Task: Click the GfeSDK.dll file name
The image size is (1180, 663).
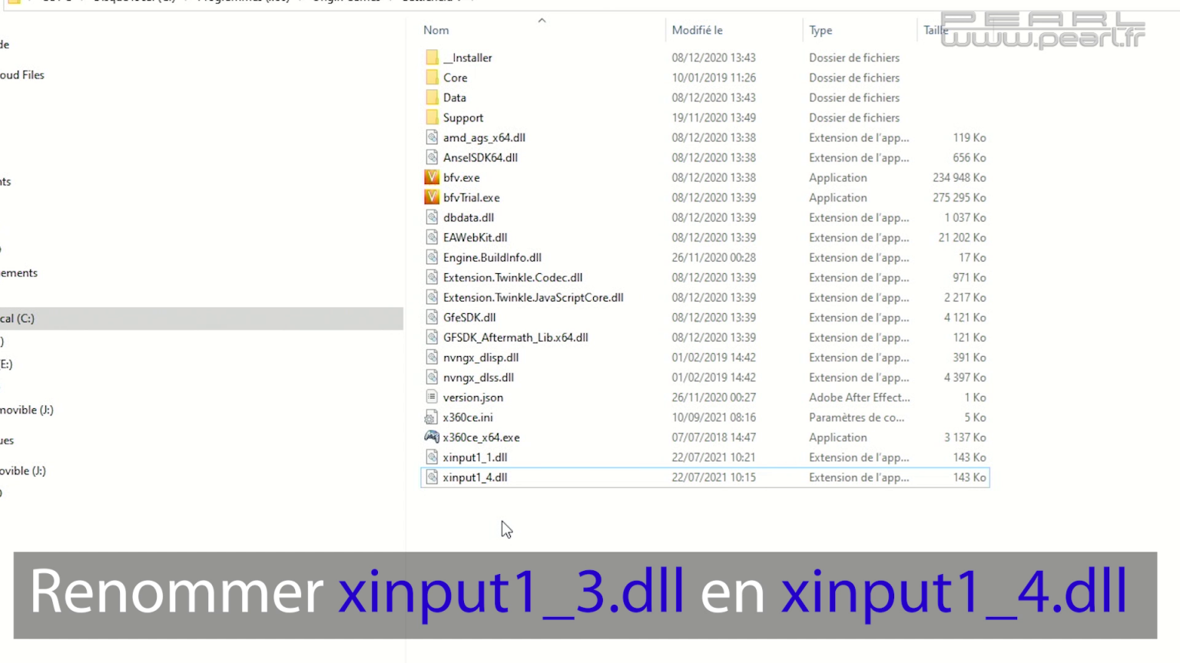Action: pyautogui.click(x=469, y=318)
